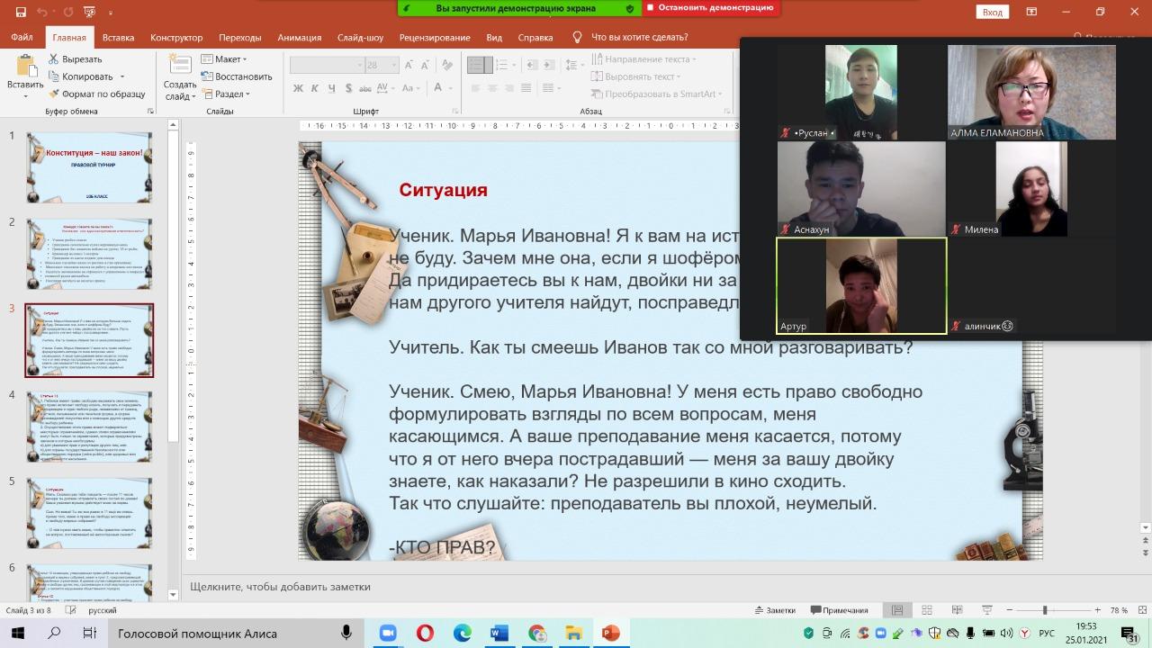Click the Cut (Вырезать) scissors icon
The image size is (1152, 648).
(54, 59)
